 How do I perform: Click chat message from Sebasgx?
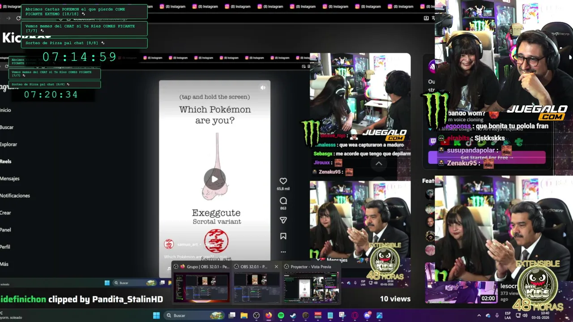[362, 153]
